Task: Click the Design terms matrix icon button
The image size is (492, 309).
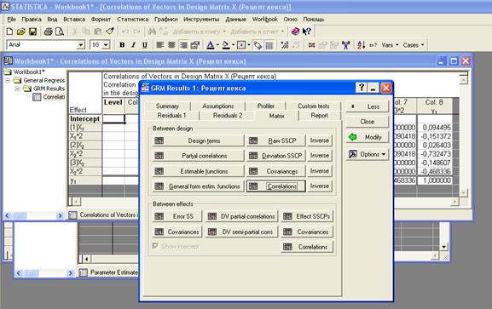Action: click(x=198, y=140)
